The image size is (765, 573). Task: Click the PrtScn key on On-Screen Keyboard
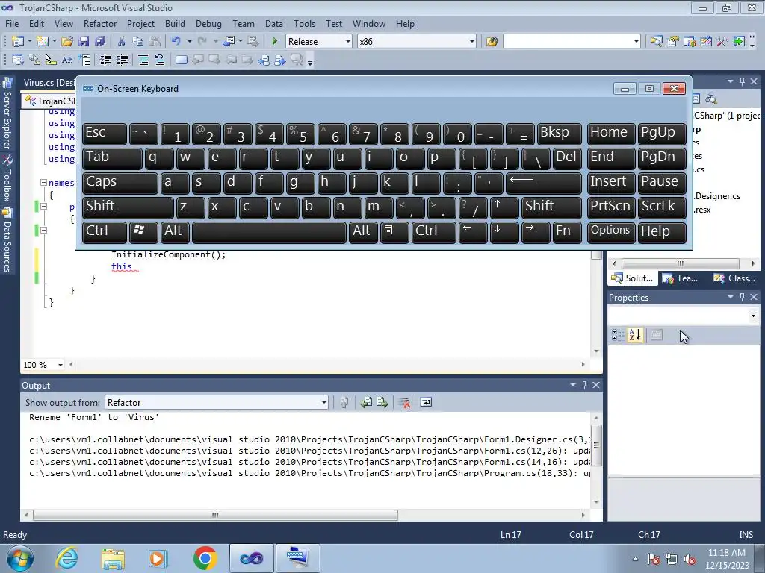pos(611,207)
